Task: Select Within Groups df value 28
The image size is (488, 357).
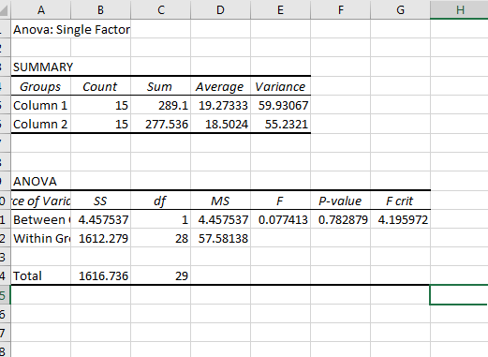Action: coord(161,238)
